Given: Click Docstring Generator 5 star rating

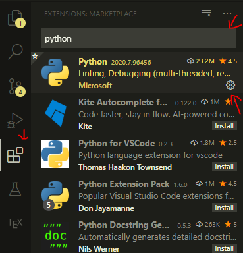Looking at the screenshot, I should click(x=230, y=225).
